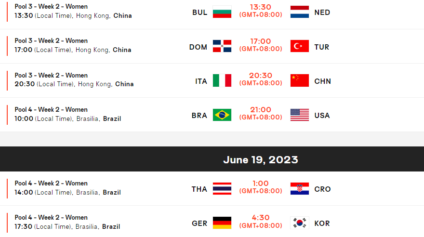Screen dimensions: 424x237
Task: Open the BUL team link
Action: [199, 12]
